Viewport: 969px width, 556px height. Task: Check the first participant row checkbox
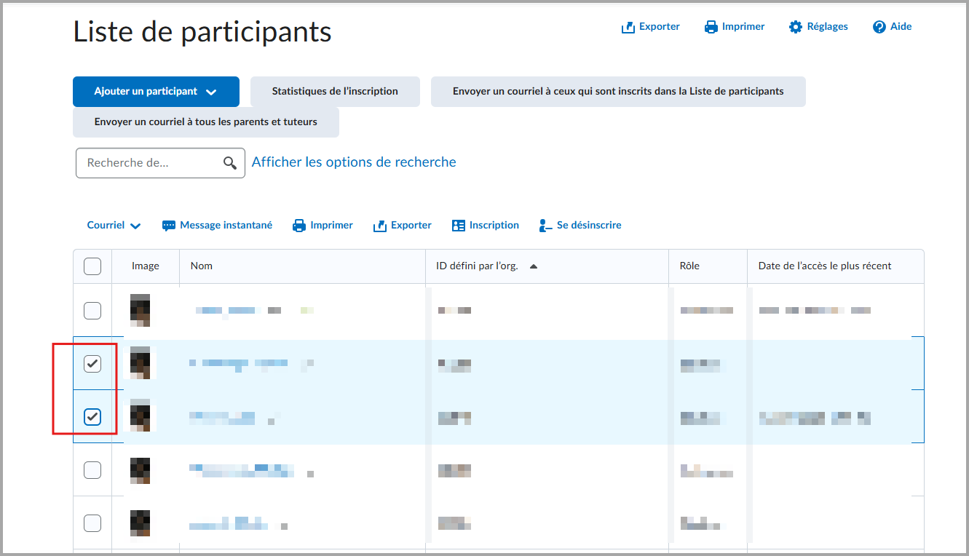point(92,311)
